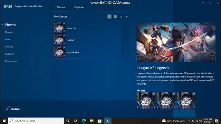Open the notification center icon
Viewport: 221px width, 124px height.
click(217, 121)
